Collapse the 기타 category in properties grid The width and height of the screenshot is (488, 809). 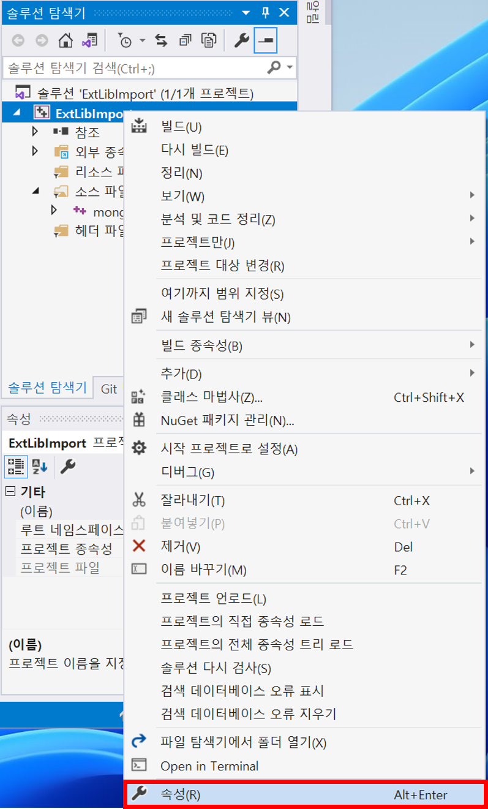tap(10, 491)
